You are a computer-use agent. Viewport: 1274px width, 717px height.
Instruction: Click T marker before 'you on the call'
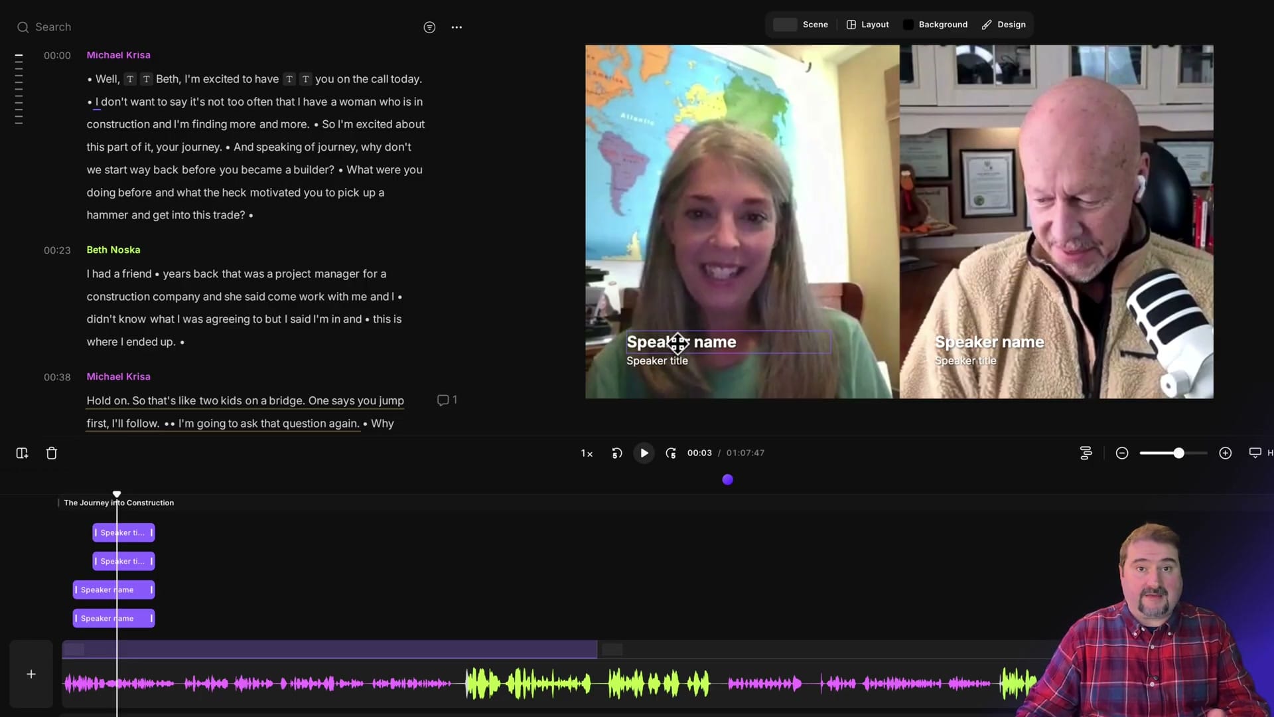[x=305, y=79]
